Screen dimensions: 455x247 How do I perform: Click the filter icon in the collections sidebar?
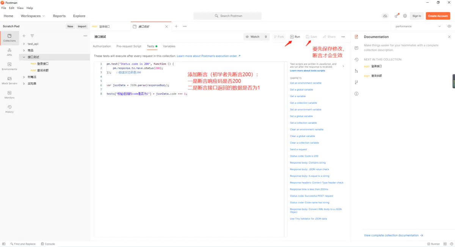[x=32, y=36]
